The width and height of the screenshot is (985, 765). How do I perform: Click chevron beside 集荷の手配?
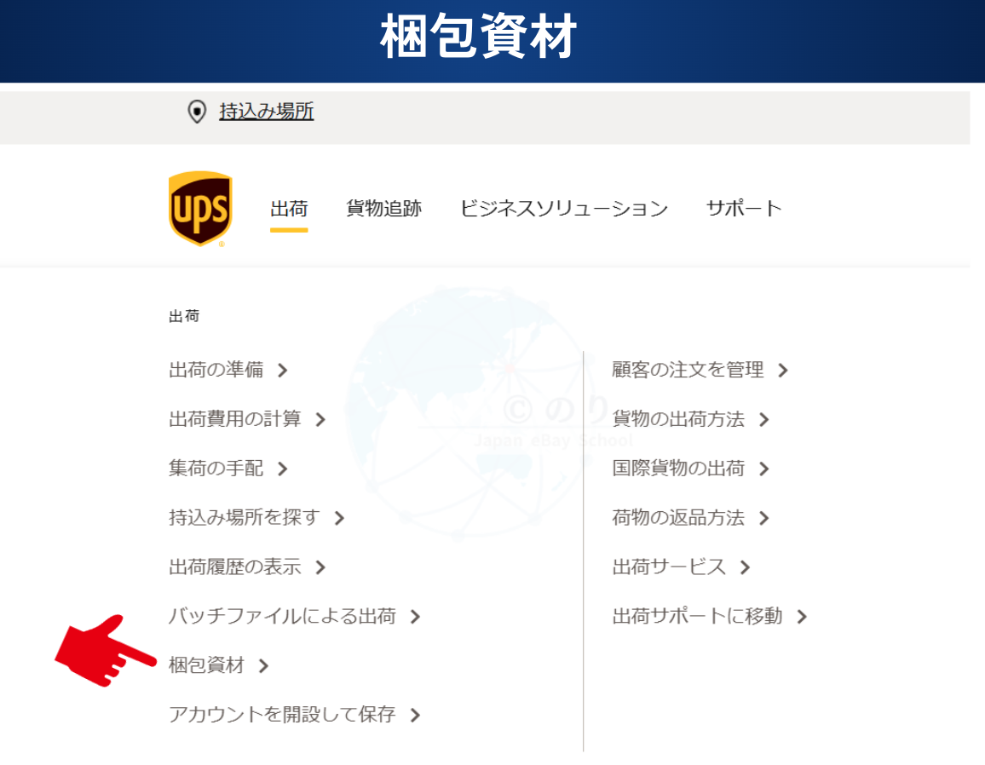tap(283, 469)
